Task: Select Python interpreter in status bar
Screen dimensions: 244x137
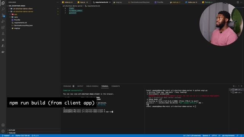Action: [x=22, y=135]
